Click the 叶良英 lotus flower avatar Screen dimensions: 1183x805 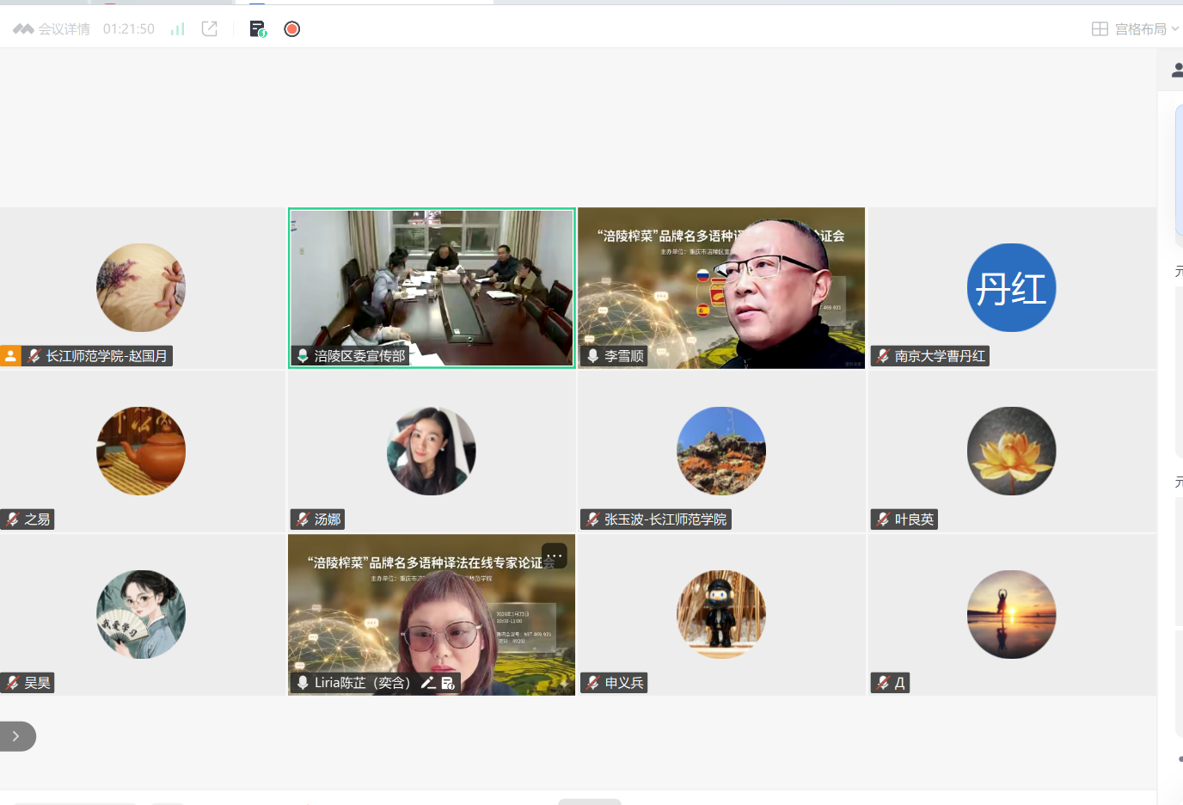1011,451
